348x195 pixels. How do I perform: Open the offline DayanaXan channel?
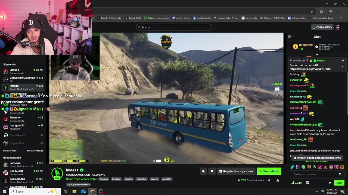[x=23, y=143]
